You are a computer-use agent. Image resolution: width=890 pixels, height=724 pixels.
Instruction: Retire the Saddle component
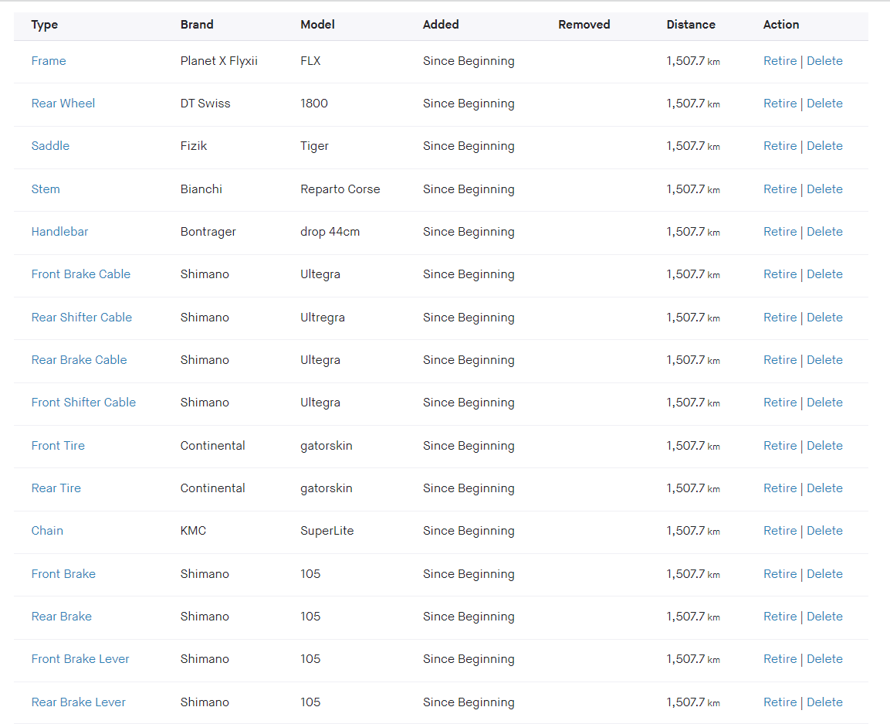coord(780,146)
